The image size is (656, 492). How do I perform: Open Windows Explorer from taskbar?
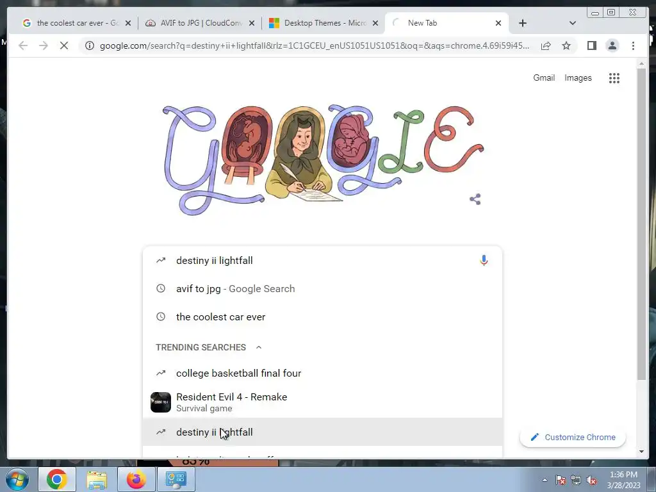[97, 479]
